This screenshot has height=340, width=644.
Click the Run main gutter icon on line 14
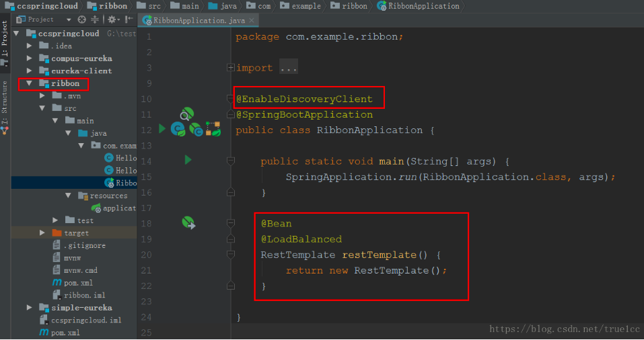click(x=188, y=159)
